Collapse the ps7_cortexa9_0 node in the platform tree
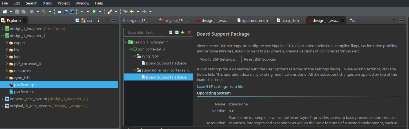The image size is (409, 129). point(130,49)
